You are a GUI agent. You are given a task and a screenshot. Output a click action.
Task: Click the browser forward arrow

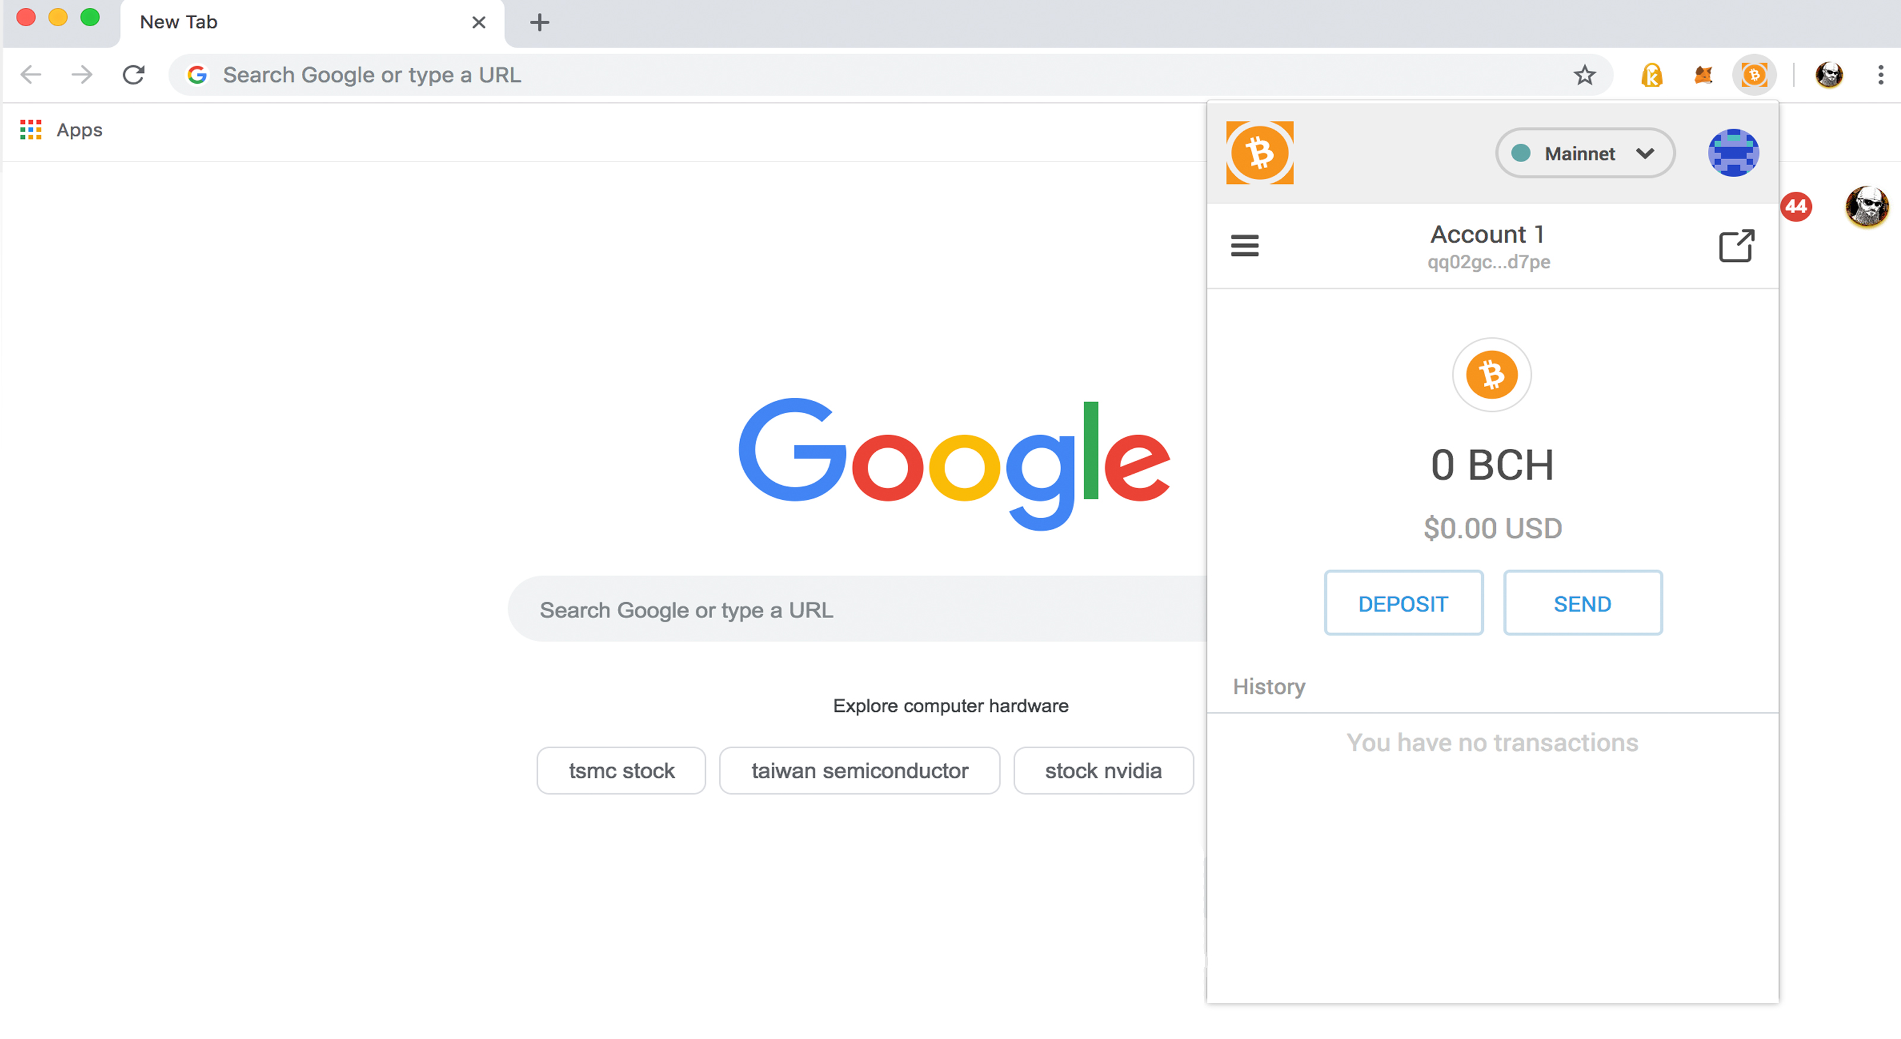pos(81,74)
